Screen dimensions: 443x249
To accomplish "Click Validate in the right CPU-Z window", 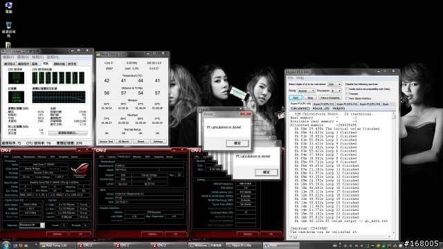I will click(x=247, y=234).
